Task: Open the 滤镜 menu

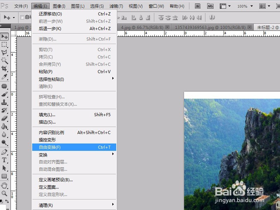Action: click(x=116, y=6)
